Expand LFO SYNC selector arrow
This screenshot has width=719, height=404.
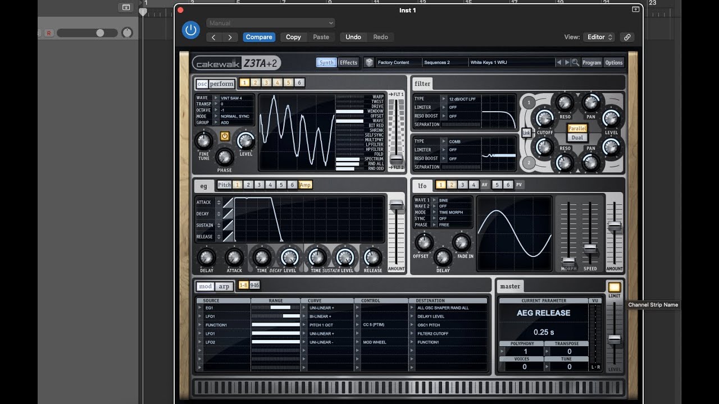coord(434,218)
